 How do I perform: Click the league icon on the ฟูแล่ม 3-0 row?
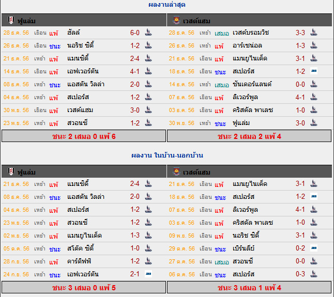314,123
